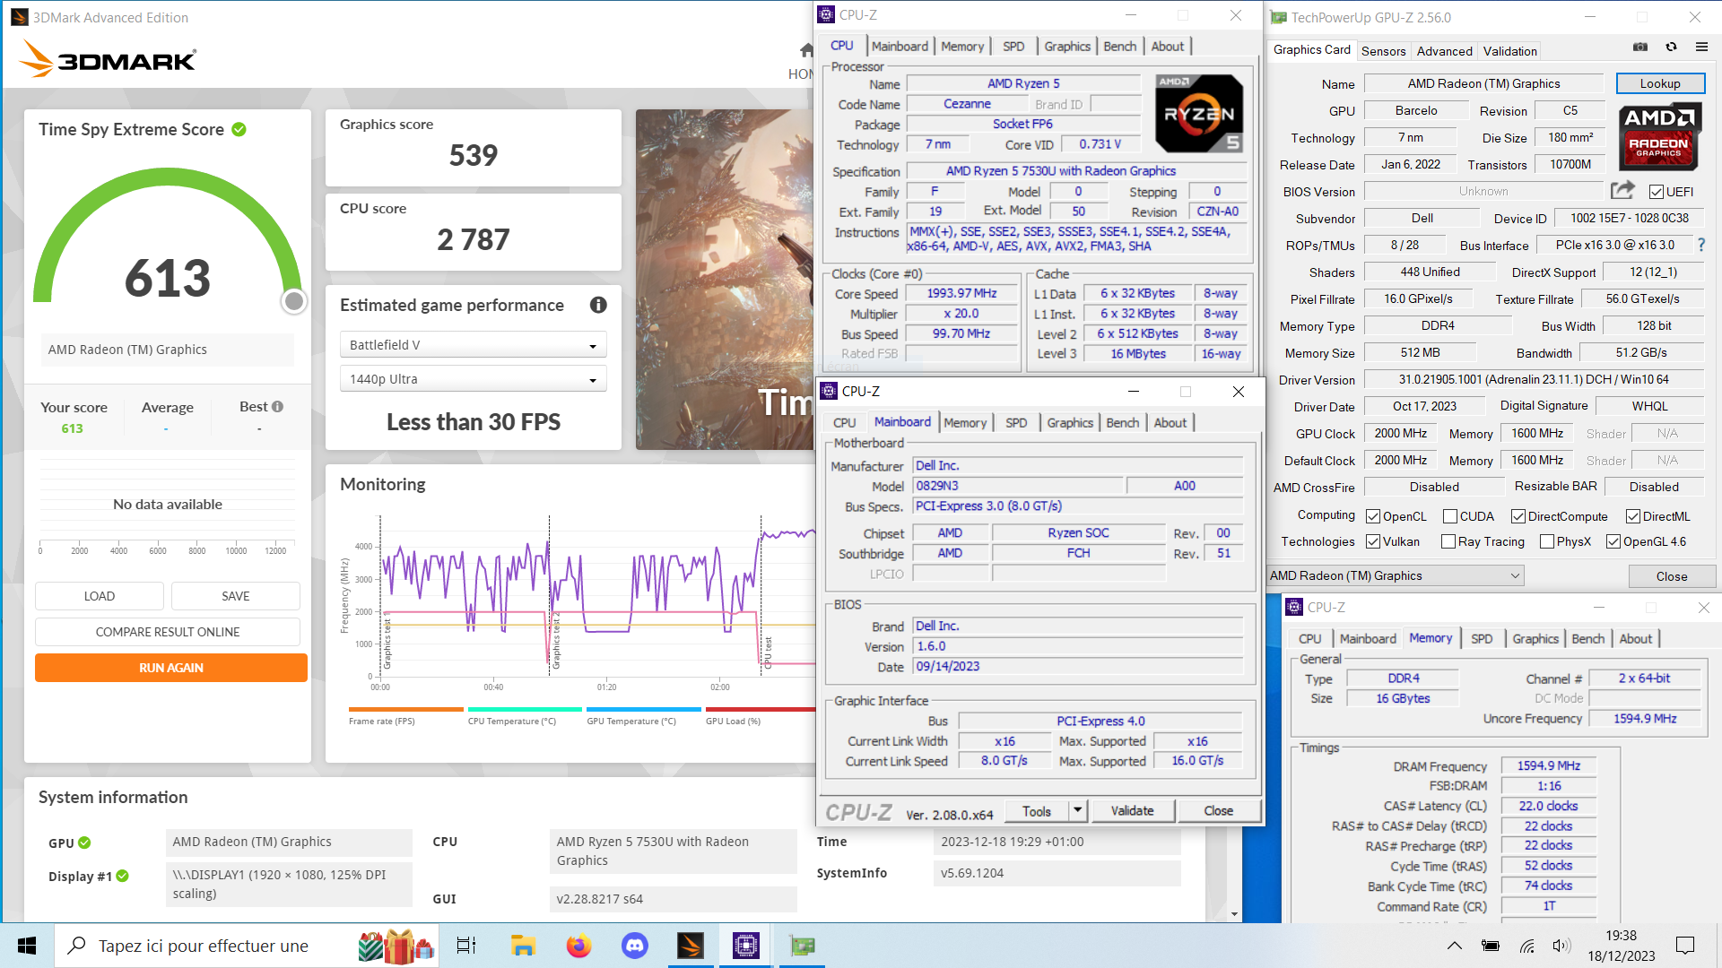This screenshot has width=1722, height=968.
Task: Open the GPU-Z hamburger menu icon
Action: (x=1701, y=48)
